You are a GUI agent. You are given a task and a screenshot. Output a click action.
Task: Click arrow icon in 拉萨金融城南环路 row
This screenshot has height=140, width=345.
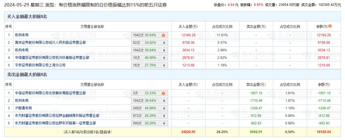[164, 116]
